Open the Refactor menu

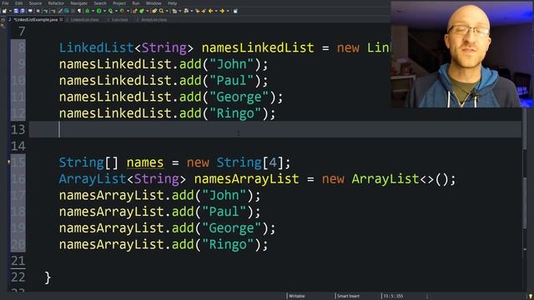[56, 3]
